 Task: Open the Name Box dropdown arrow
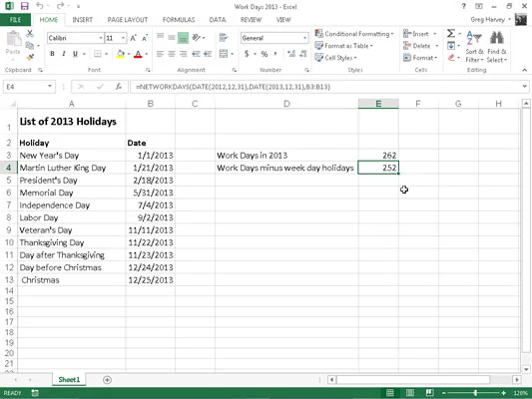50,87
